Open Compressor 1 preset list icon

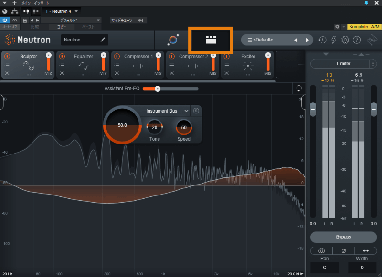[x=117, y=65]
